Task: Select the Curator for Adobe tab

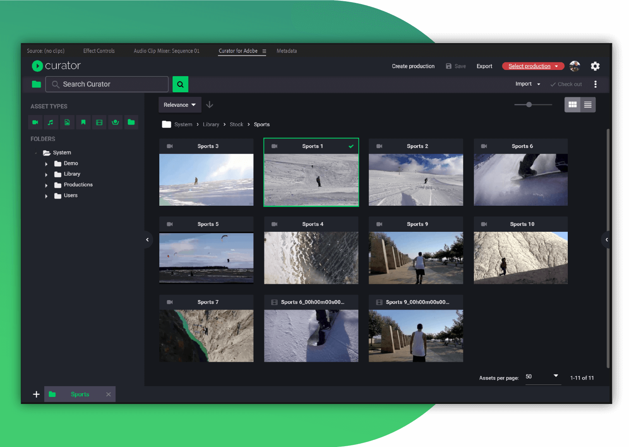Action: point(238,51)
